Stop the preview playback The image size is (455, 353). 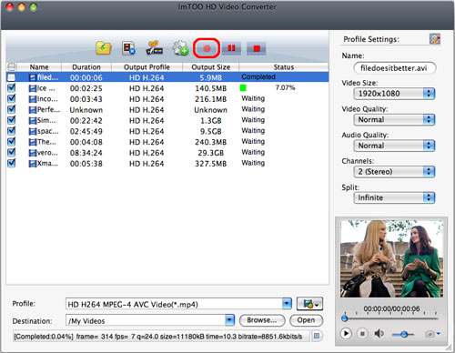[x=362, y=334]
